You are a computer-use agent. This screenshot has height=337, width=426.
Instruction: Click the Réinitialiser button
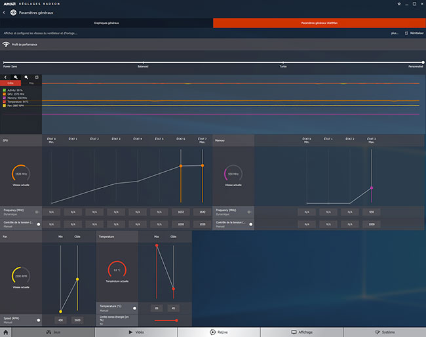tap(415, 33)
